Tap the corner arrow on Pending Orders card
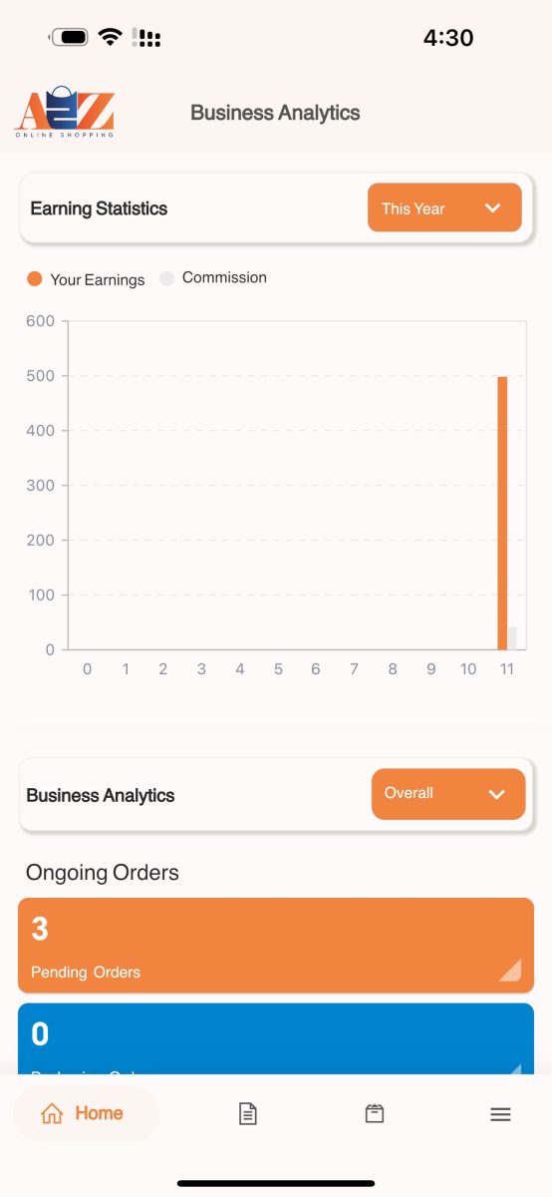552x1197 pixels. [509, 970]
